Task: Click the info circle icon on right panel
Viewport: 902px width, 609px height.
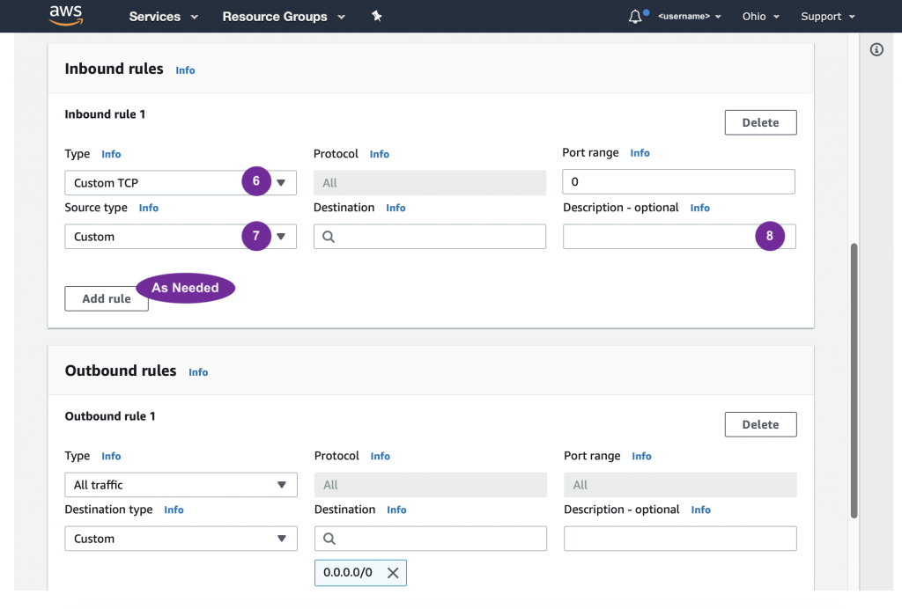Action: (x=876, y=50)
